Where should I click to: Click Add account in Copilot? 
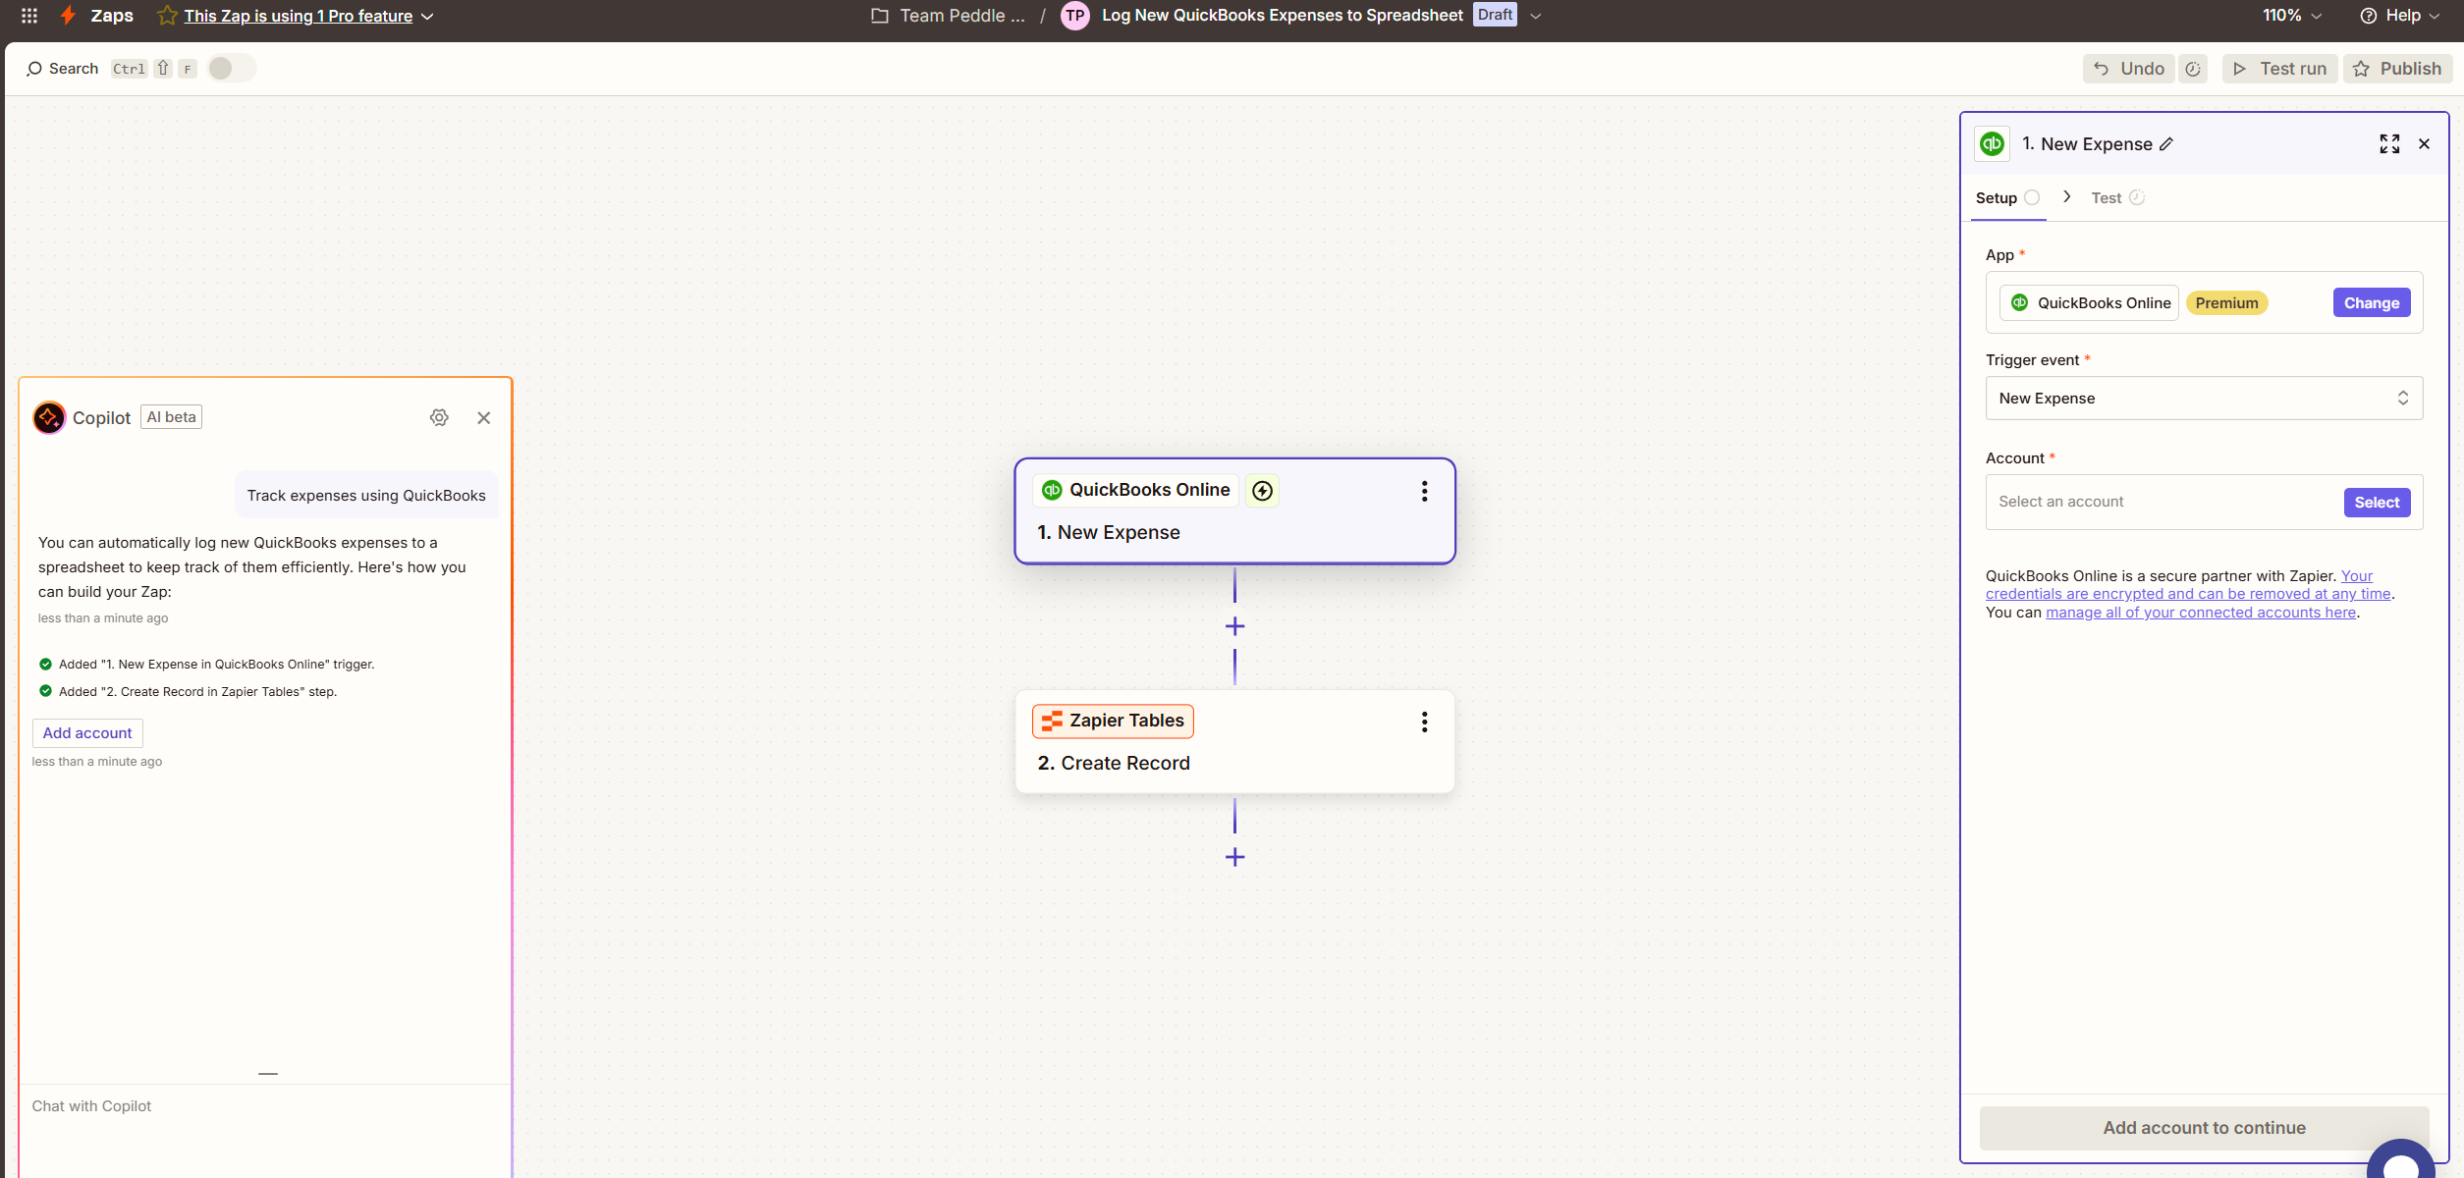(x=87, y=733)
